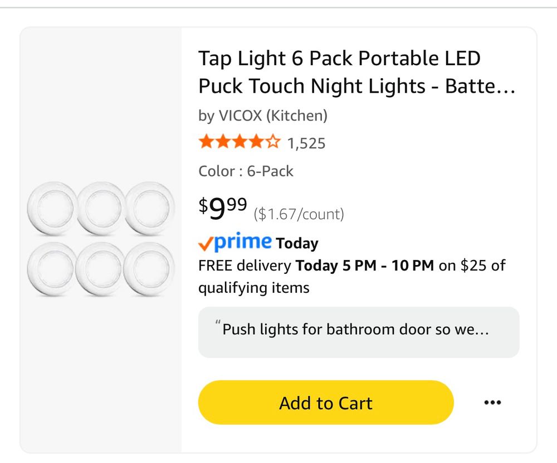Click the opening quotation mark icon
The image size is (557, 463).
(x=218, y=323)
